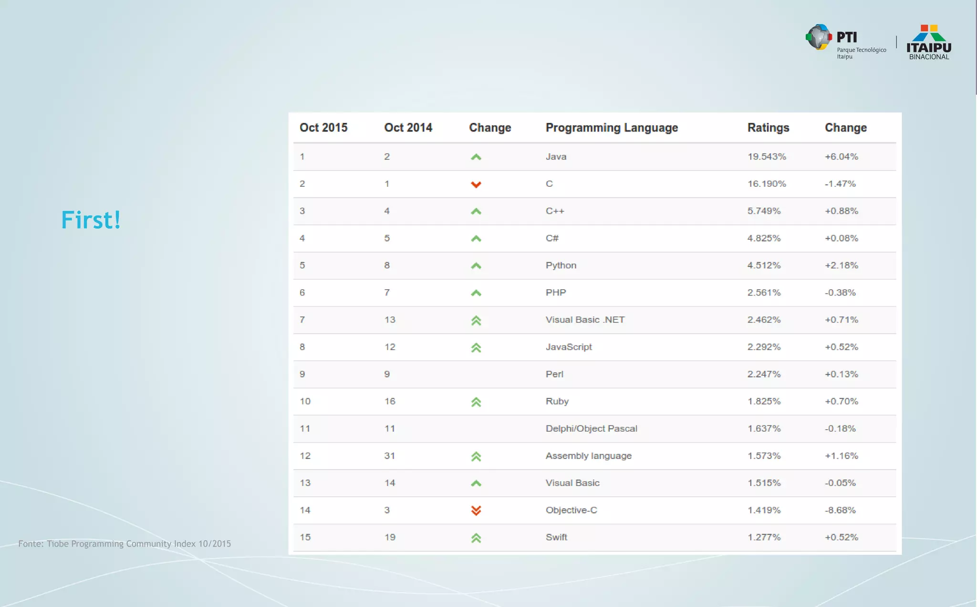Select the C# language cell
Image resolution: width=977 pixels, height=607 pixels.
point(552,238)
